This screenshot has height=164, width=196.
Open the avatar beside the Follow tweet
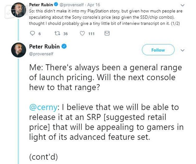tap(18, 50)
